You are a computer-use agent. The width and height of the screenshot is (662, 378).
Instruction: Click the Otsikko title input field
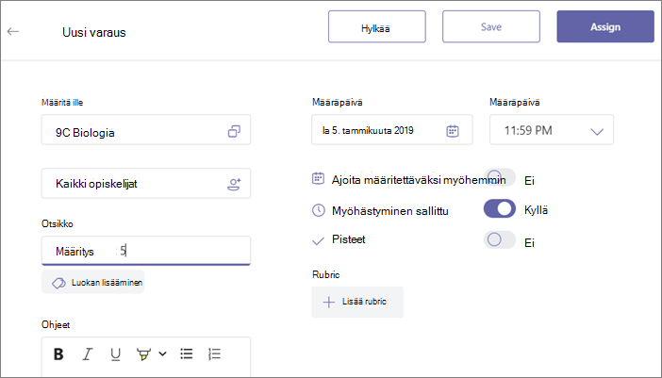(x=146, y=251)
